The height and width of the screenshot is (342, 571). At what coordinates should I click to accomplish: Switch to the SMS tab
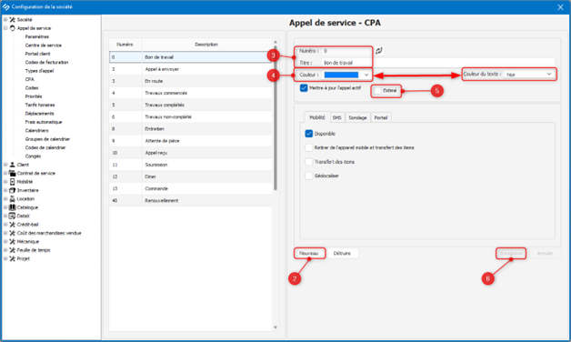pyautogui.click(x=336, y=117)
